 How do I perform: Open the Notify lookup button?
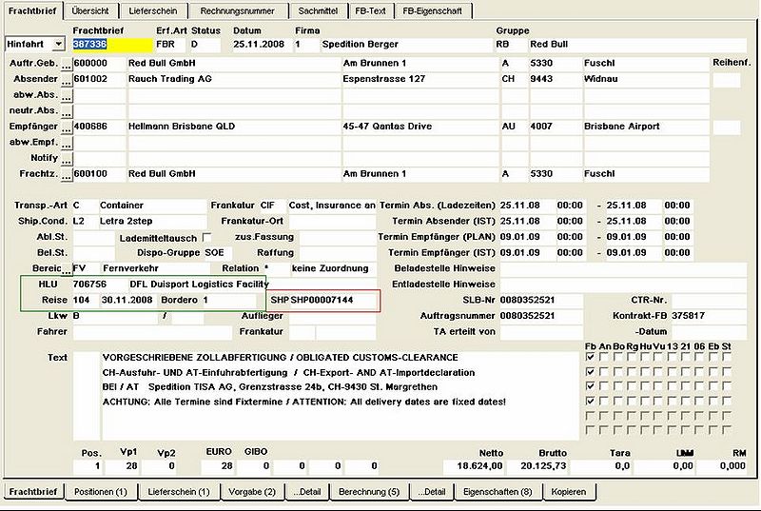67,160
